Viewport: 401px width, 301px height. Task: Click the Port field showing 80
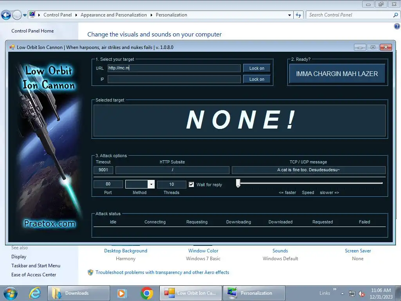tap(108, 184)
